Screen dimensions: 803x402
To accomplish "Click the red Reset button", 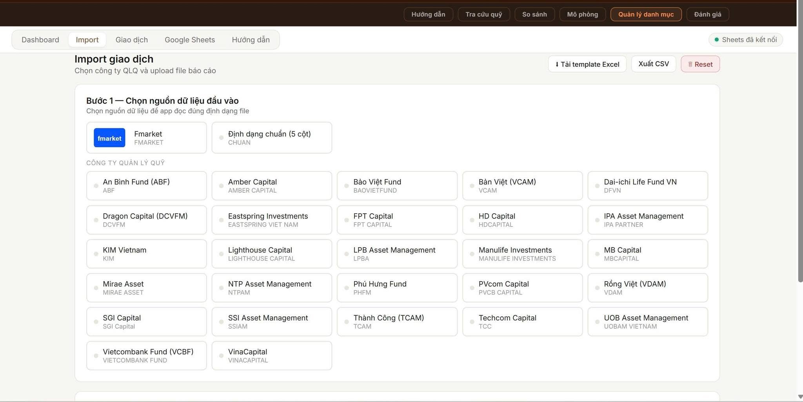I will click(700, 64).
